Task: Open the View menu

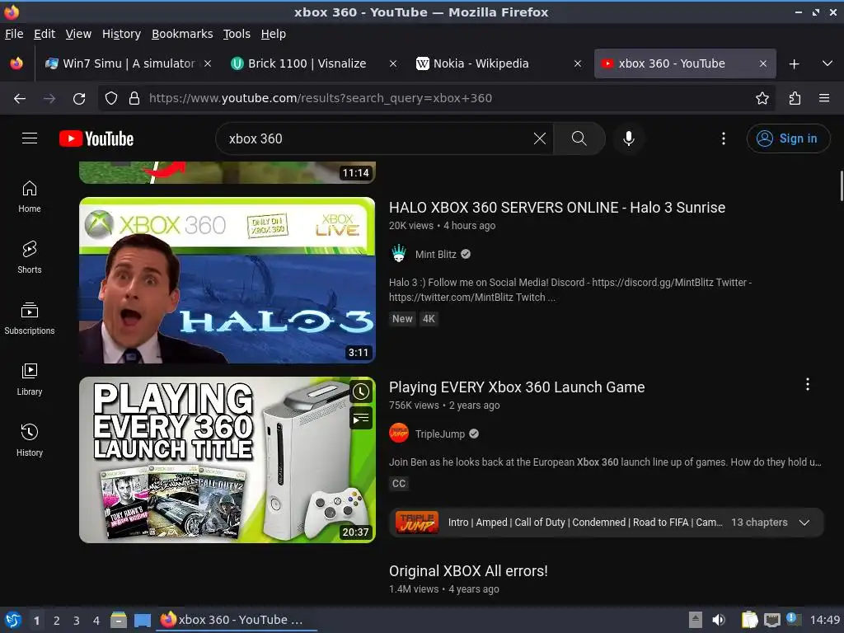Action: 78,34
